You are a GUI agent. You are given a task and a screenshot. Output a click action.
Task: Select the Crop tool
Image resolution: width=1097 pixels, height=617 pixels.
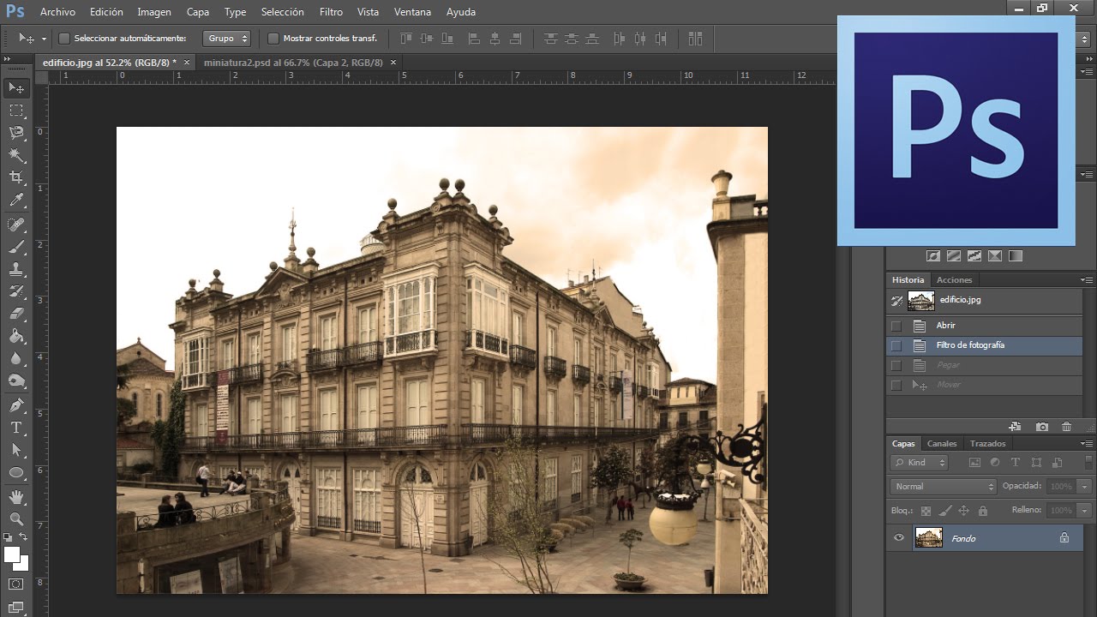click(x=16, y=177)
